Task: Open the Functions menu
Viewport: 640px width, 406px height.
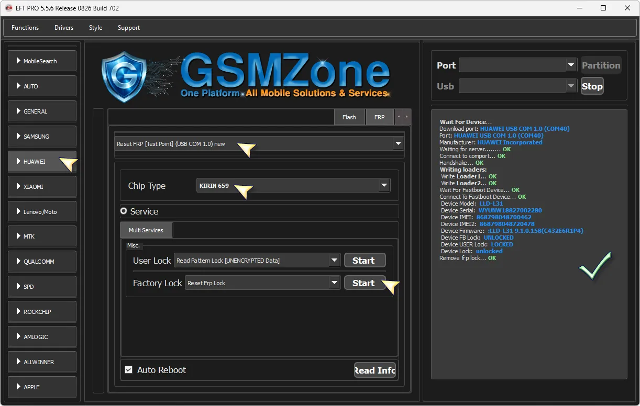Action: [x=25, y=28]
